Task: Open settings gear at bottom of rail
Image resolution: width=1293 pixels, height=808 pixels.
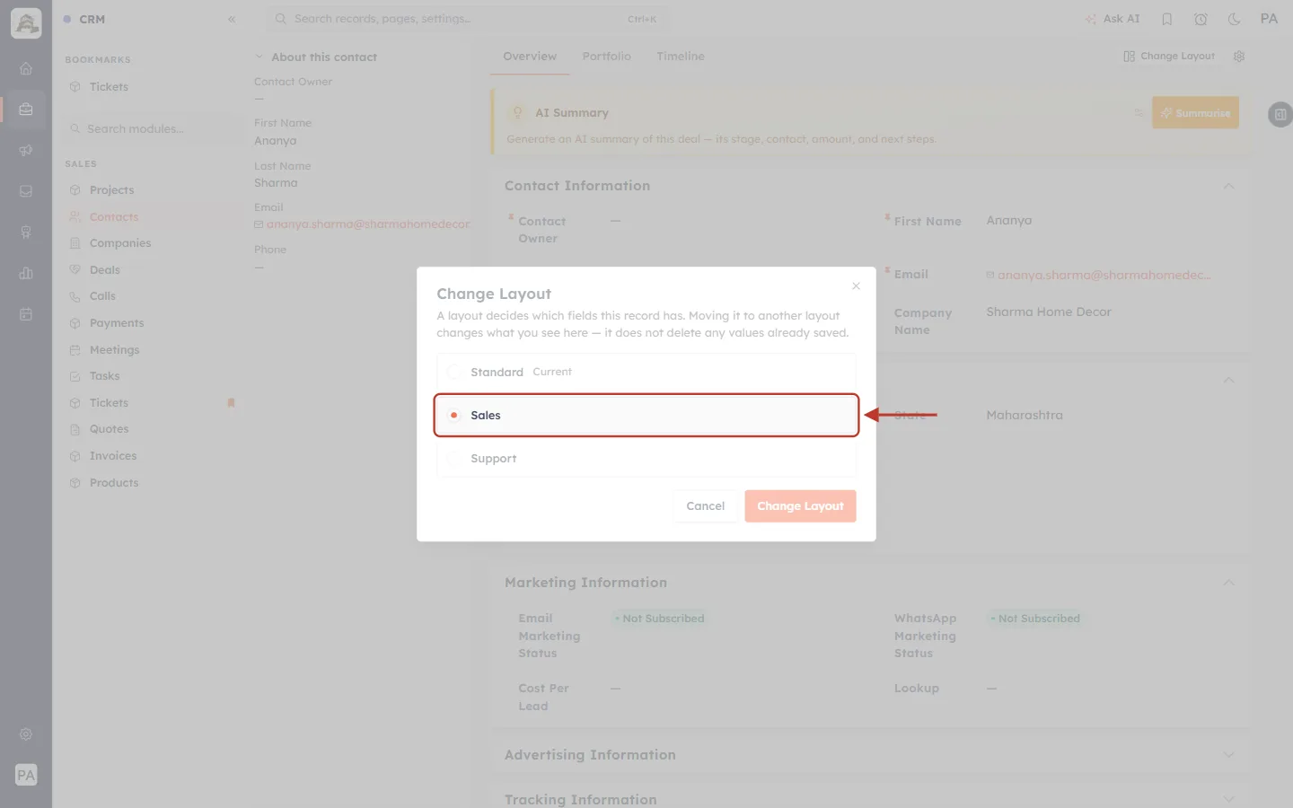Action: pos(26,734)
